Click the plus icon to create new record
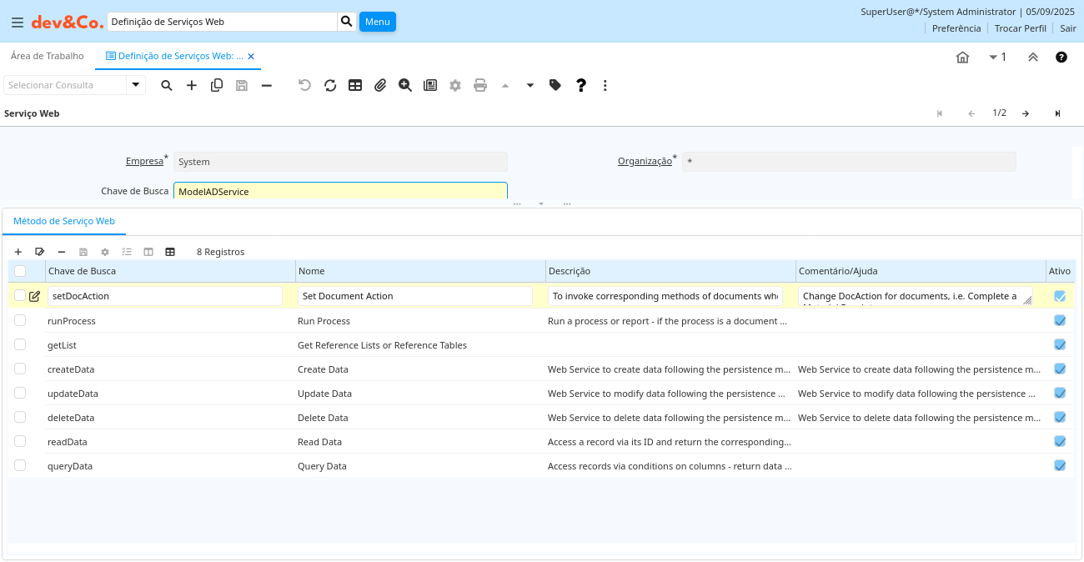 tap(192, 85)
